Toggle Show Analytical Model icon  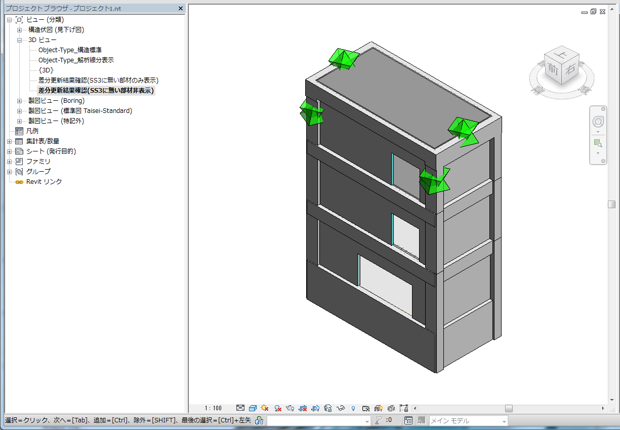[x=378, y=408]
